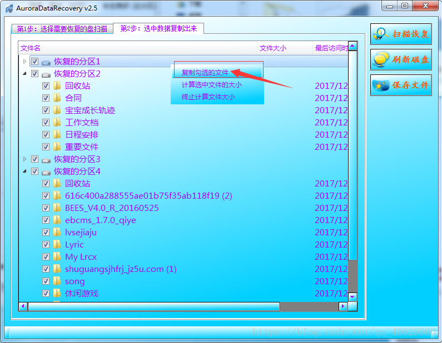
Task: Choose 计算选中文件的大小 menu entry
Action: (x=217, y=85)
